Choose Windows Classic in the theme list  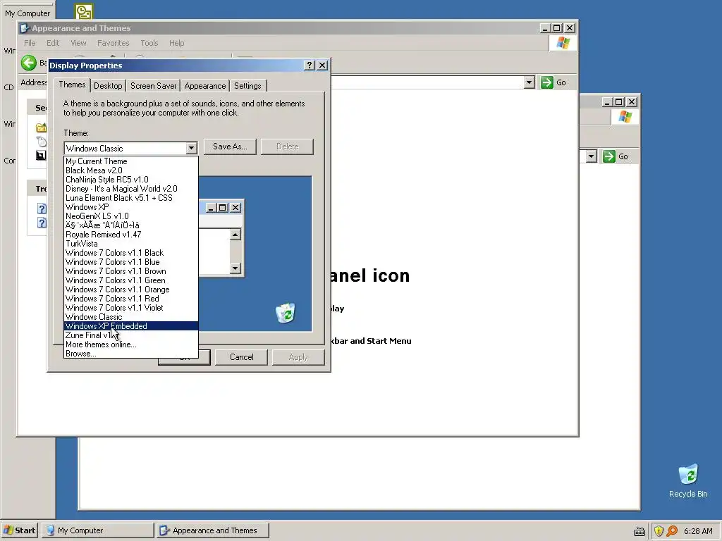131,317
